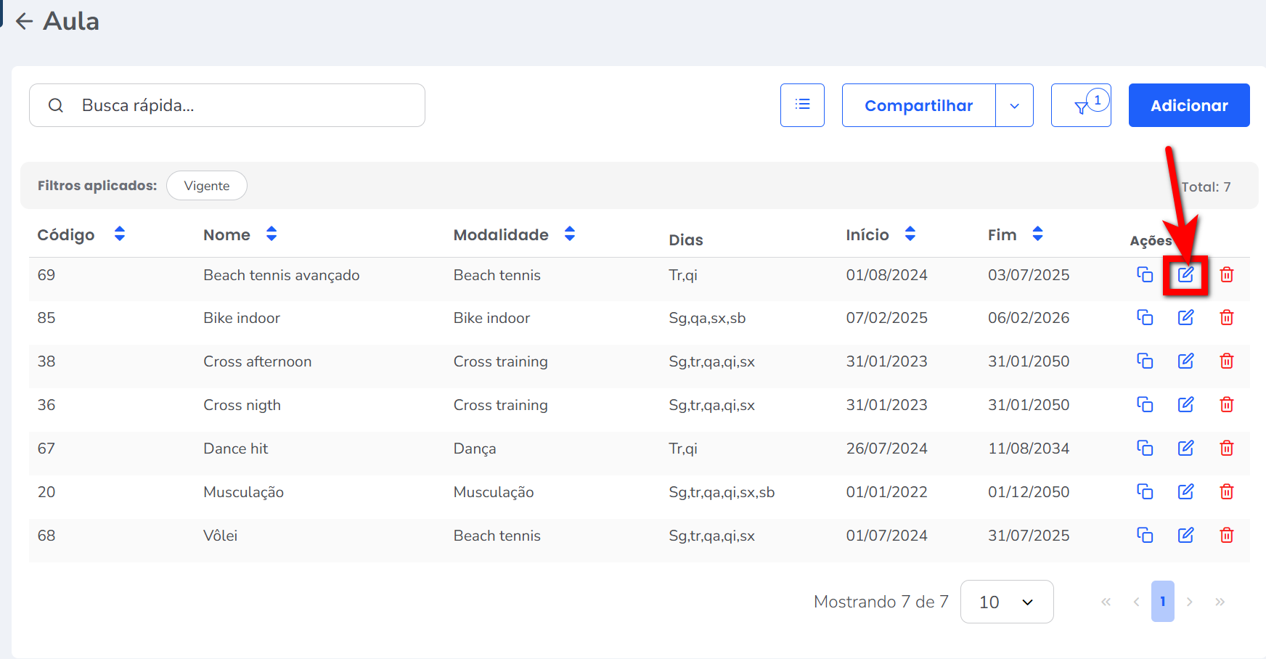Viewport: 1266px width, 659px height.
Task: Click the Total: 7 counter
Action: coord(1206,187)
